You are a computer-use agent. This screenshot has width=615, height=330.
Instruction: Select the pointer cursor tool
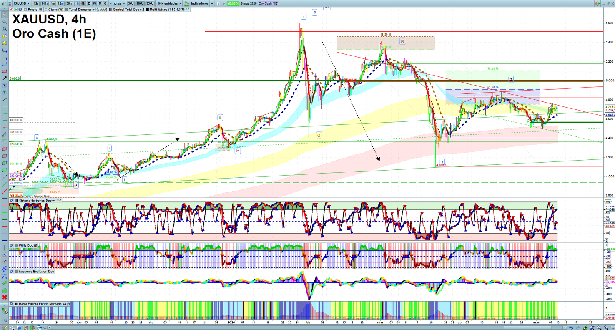pos(4,15)
